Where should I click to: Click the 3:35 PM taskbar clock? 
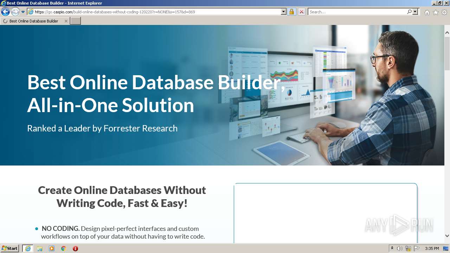432,248
